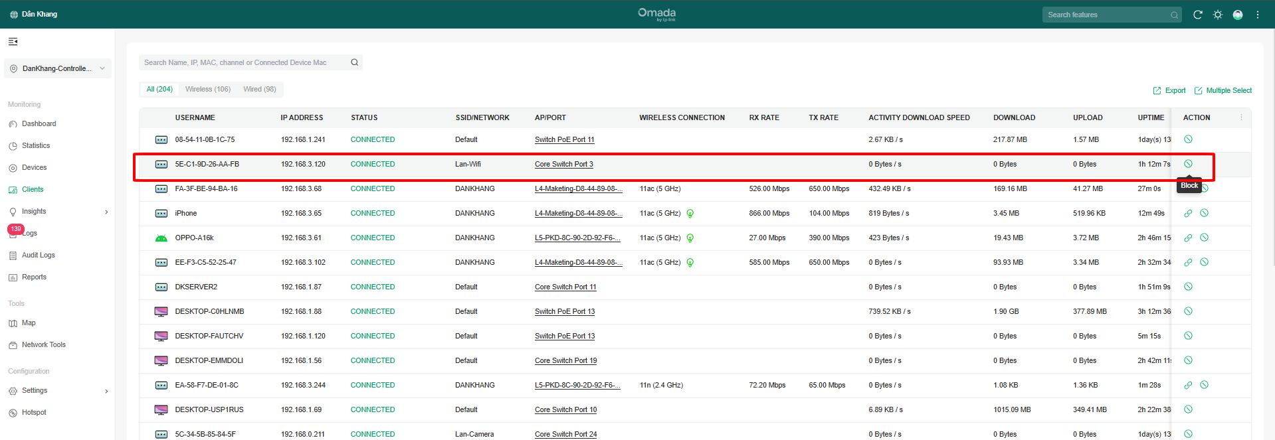
Task: Open Audit Logs
Action: (38, 255)
